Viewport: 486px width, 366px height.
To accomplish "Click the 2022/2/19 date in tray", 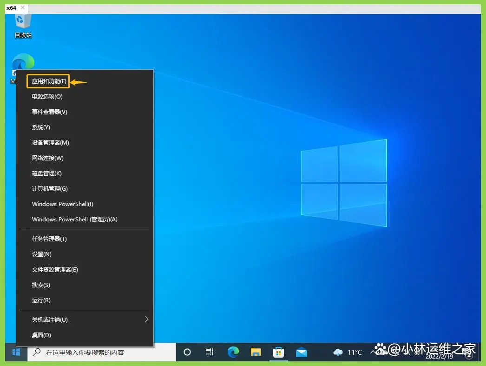I will point(439,357).
